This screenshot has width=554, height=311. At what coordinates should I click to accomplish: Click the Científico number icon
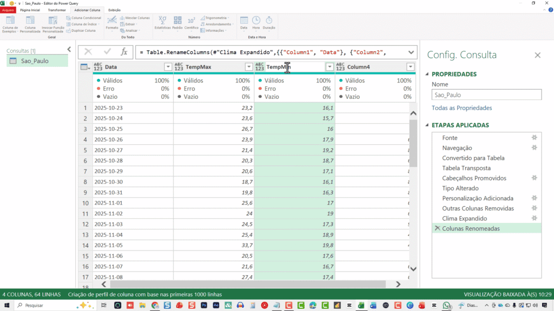192,22
